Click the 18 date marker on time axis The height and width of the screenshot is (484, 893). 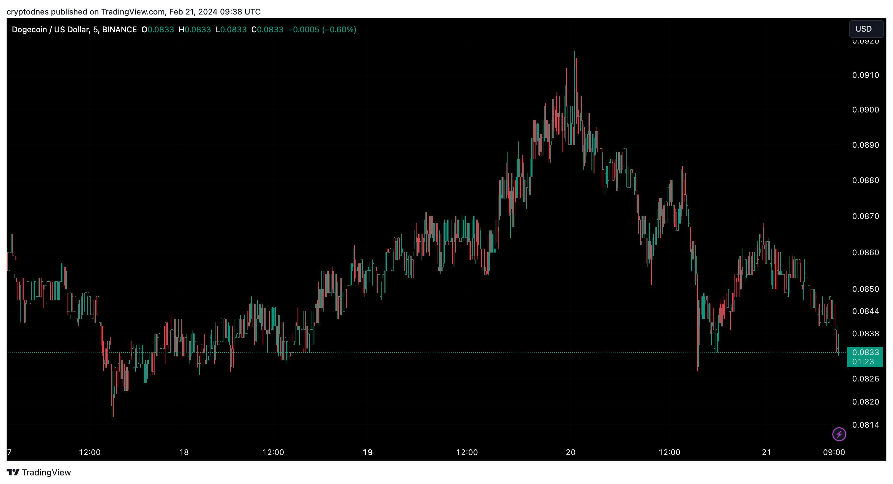click(x=184, y=452)
